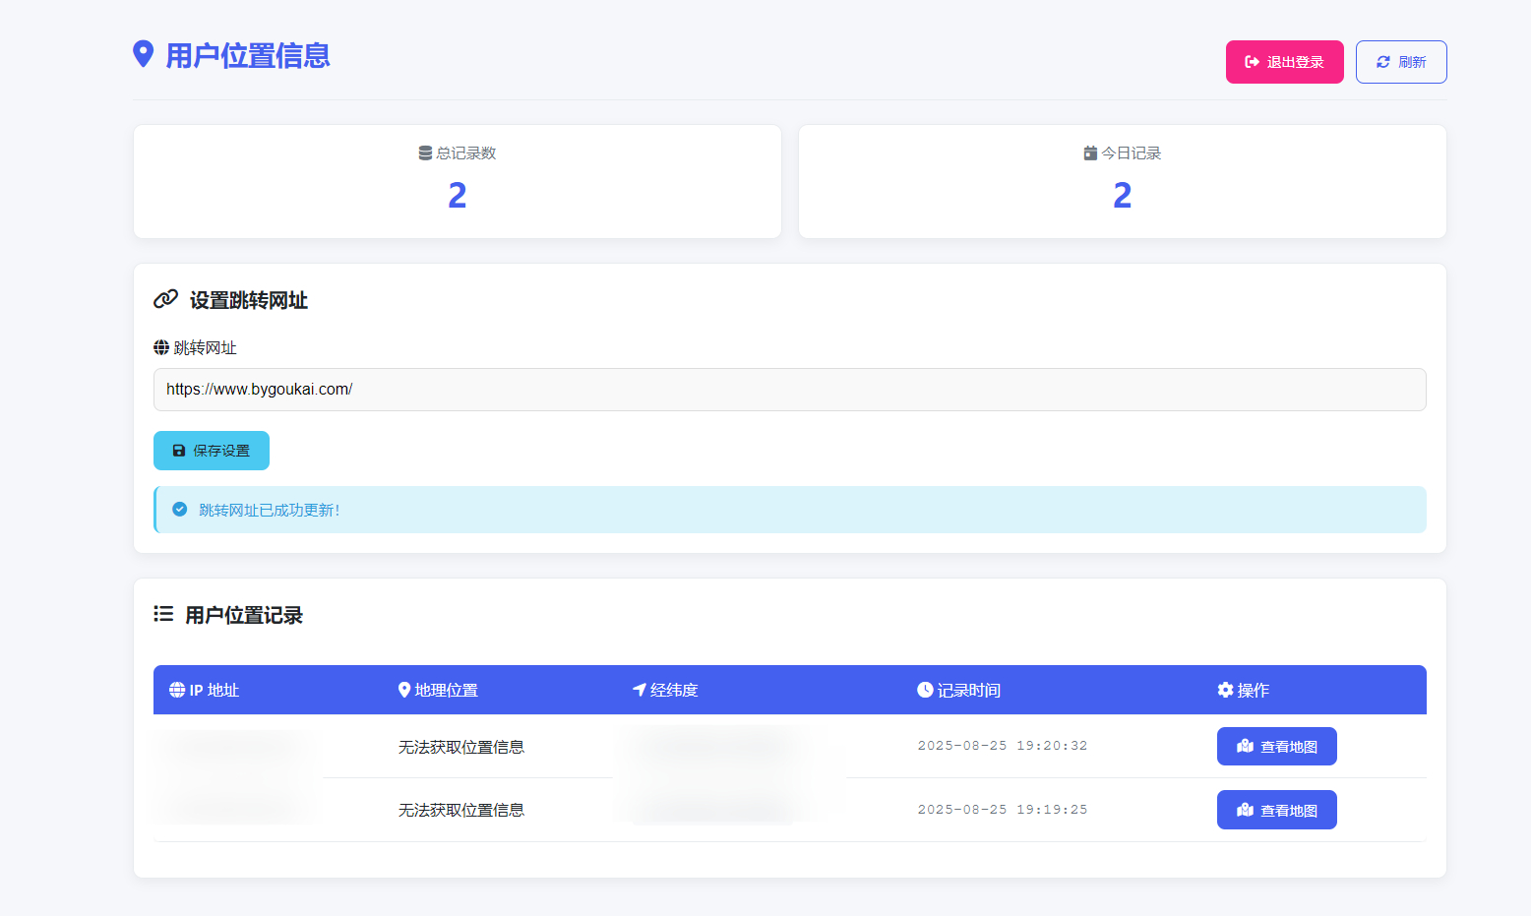Click the location pin icon in page title

tap(144, 54)
